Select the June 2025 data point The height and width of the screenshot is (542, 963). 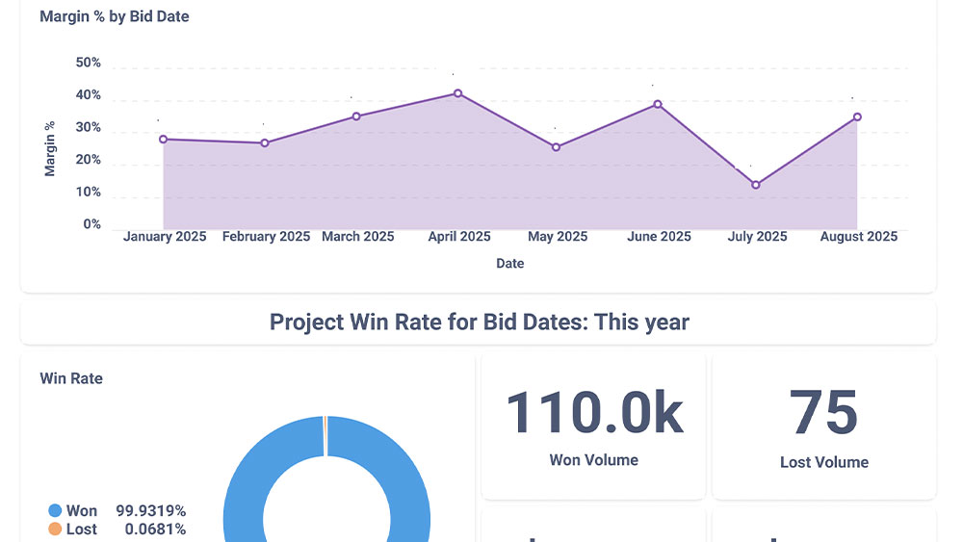click(x=658, y=104)
